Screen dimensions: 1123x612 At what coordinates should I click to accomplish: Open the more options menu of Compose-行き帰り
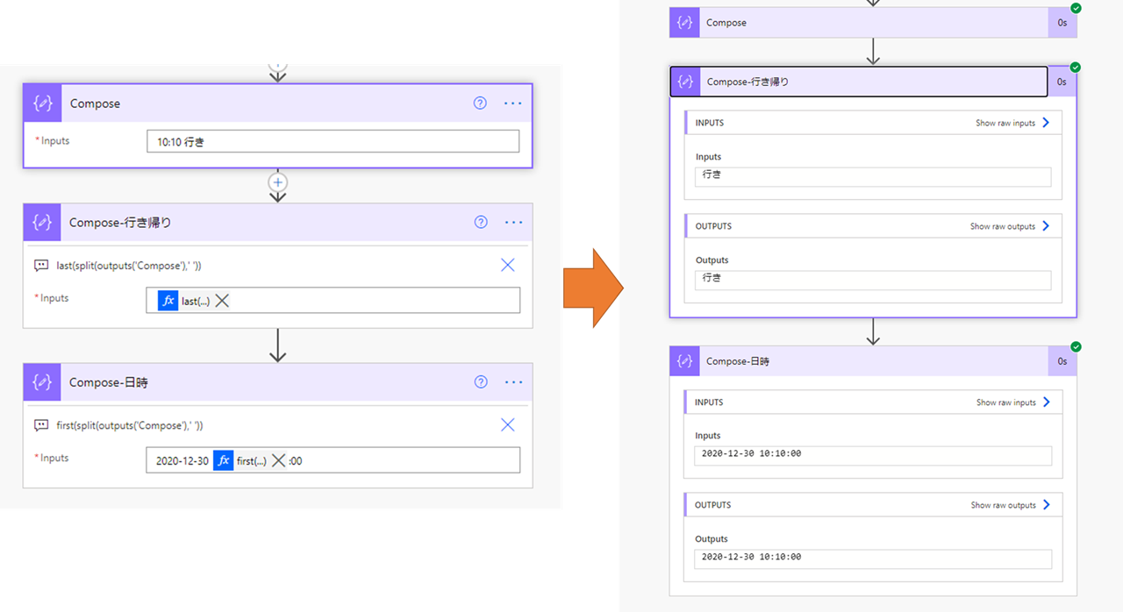point(513,222)
